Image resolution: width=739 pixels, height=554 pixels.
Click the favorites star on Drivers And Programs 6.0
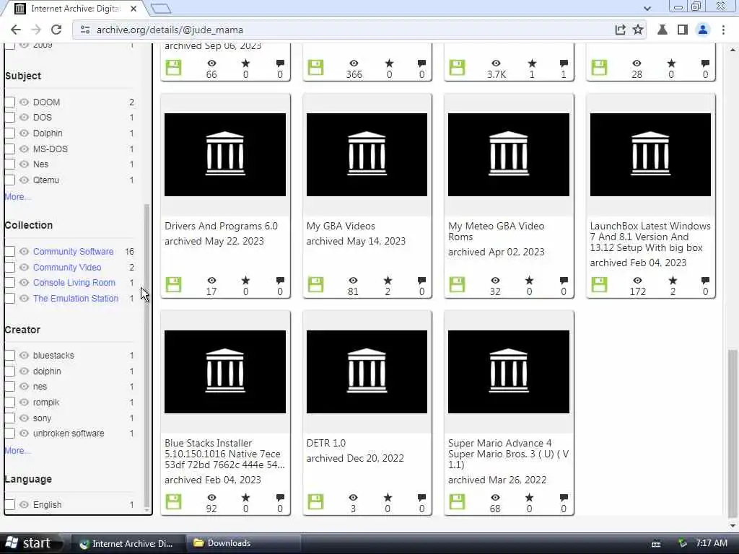(245, 281)
